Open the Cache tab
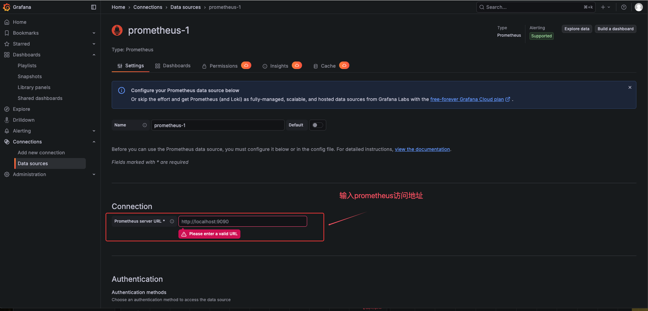This screenshot has width=648, height=311. coord(325,66)
